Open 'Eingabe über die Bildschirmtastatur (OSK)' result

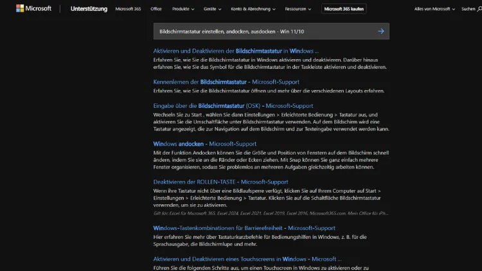click(233, 106)
